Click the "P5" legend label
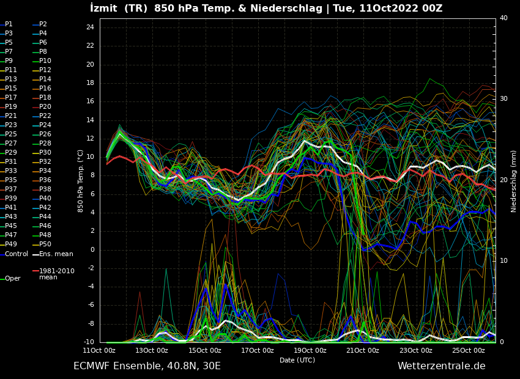Screen dimensions: 520x379 click(9, 42)
